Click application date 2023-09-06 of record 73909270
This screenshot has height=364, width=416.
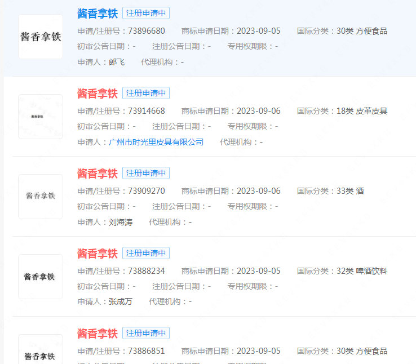(x=258, y=191)
